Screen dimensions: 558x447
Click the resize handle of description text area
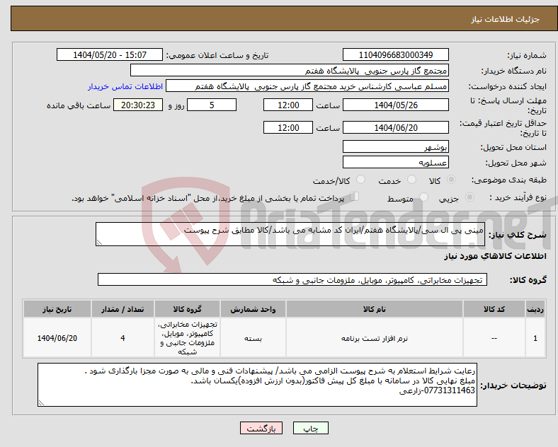(99, 243)
